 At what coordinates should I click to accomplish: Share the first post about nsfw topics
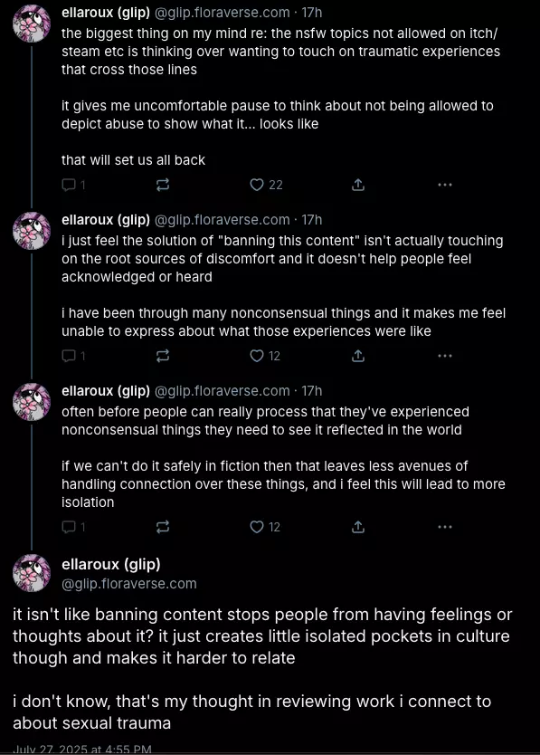pos(358,185)
